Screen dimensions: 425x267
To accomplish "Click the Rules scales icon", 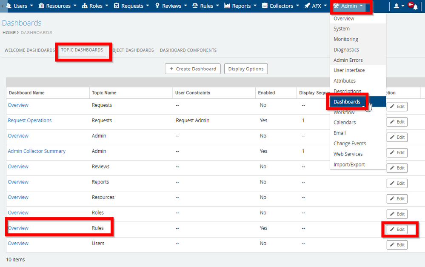I will pos(195,6).
